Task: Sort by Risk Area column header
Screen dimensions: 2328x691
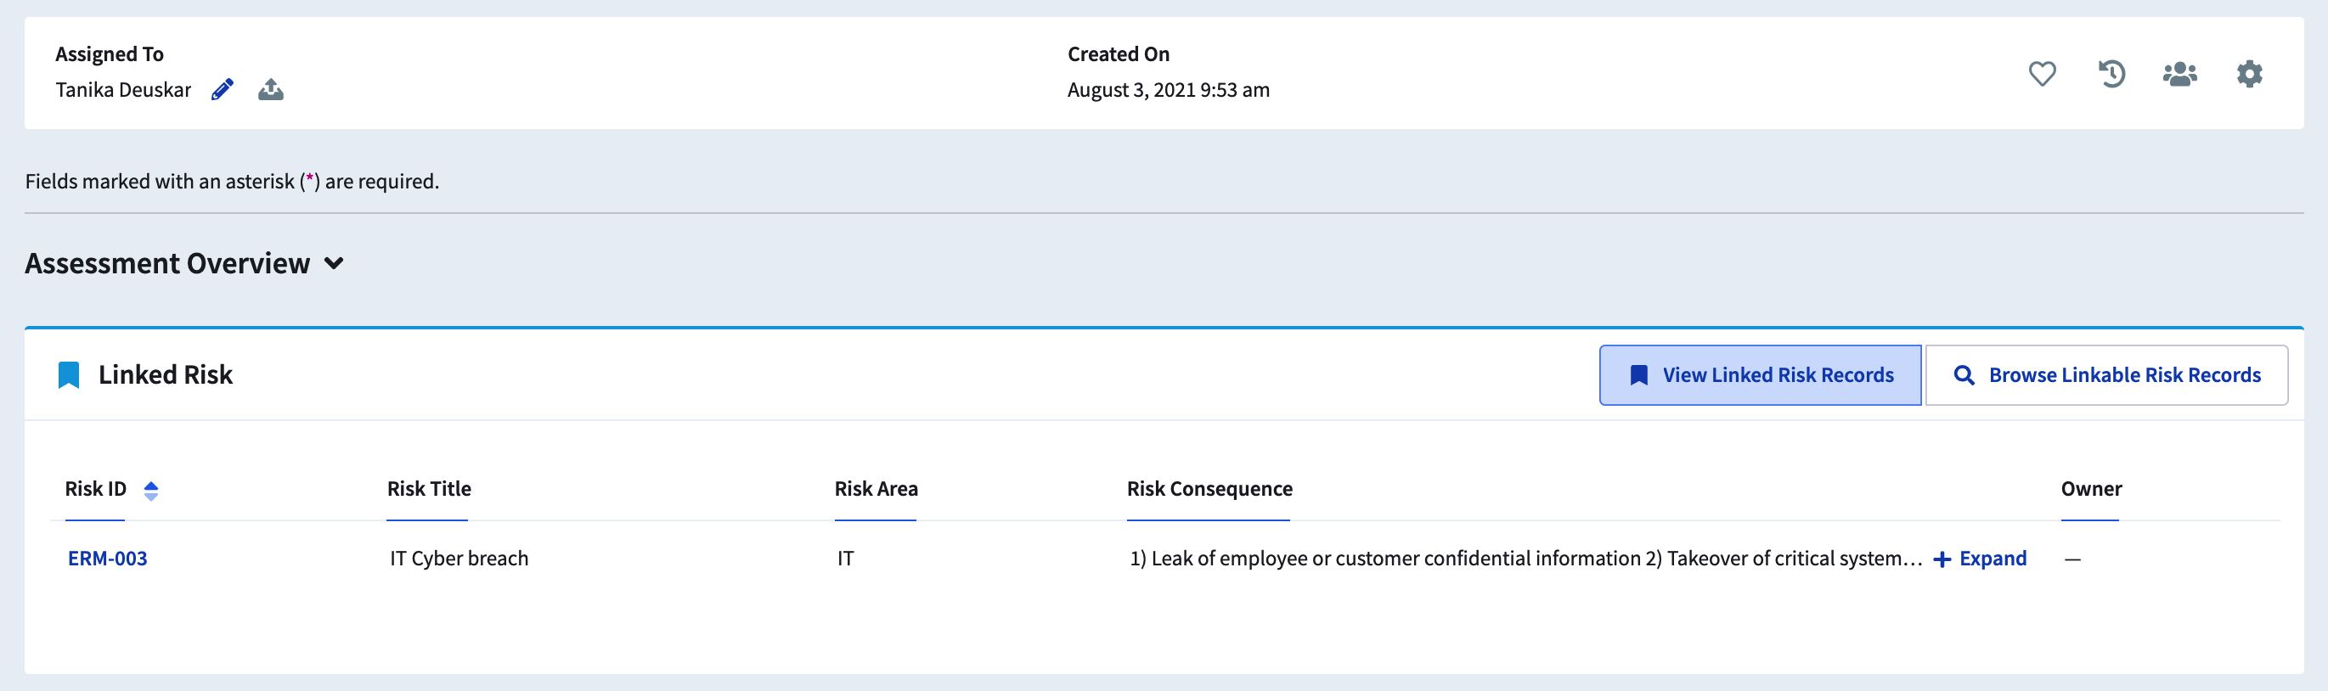Action: (876, 490)
